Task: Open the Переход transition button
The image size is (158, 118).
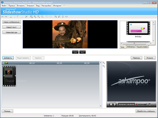Action: click(x=136, y=58)
